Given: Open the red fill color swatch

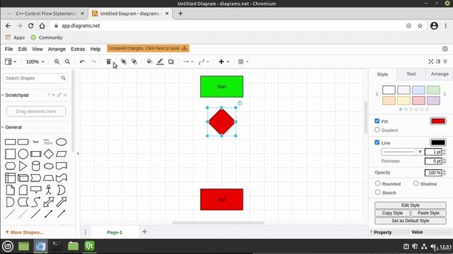Looking at the screenshot, I should [x=437, y=121].
